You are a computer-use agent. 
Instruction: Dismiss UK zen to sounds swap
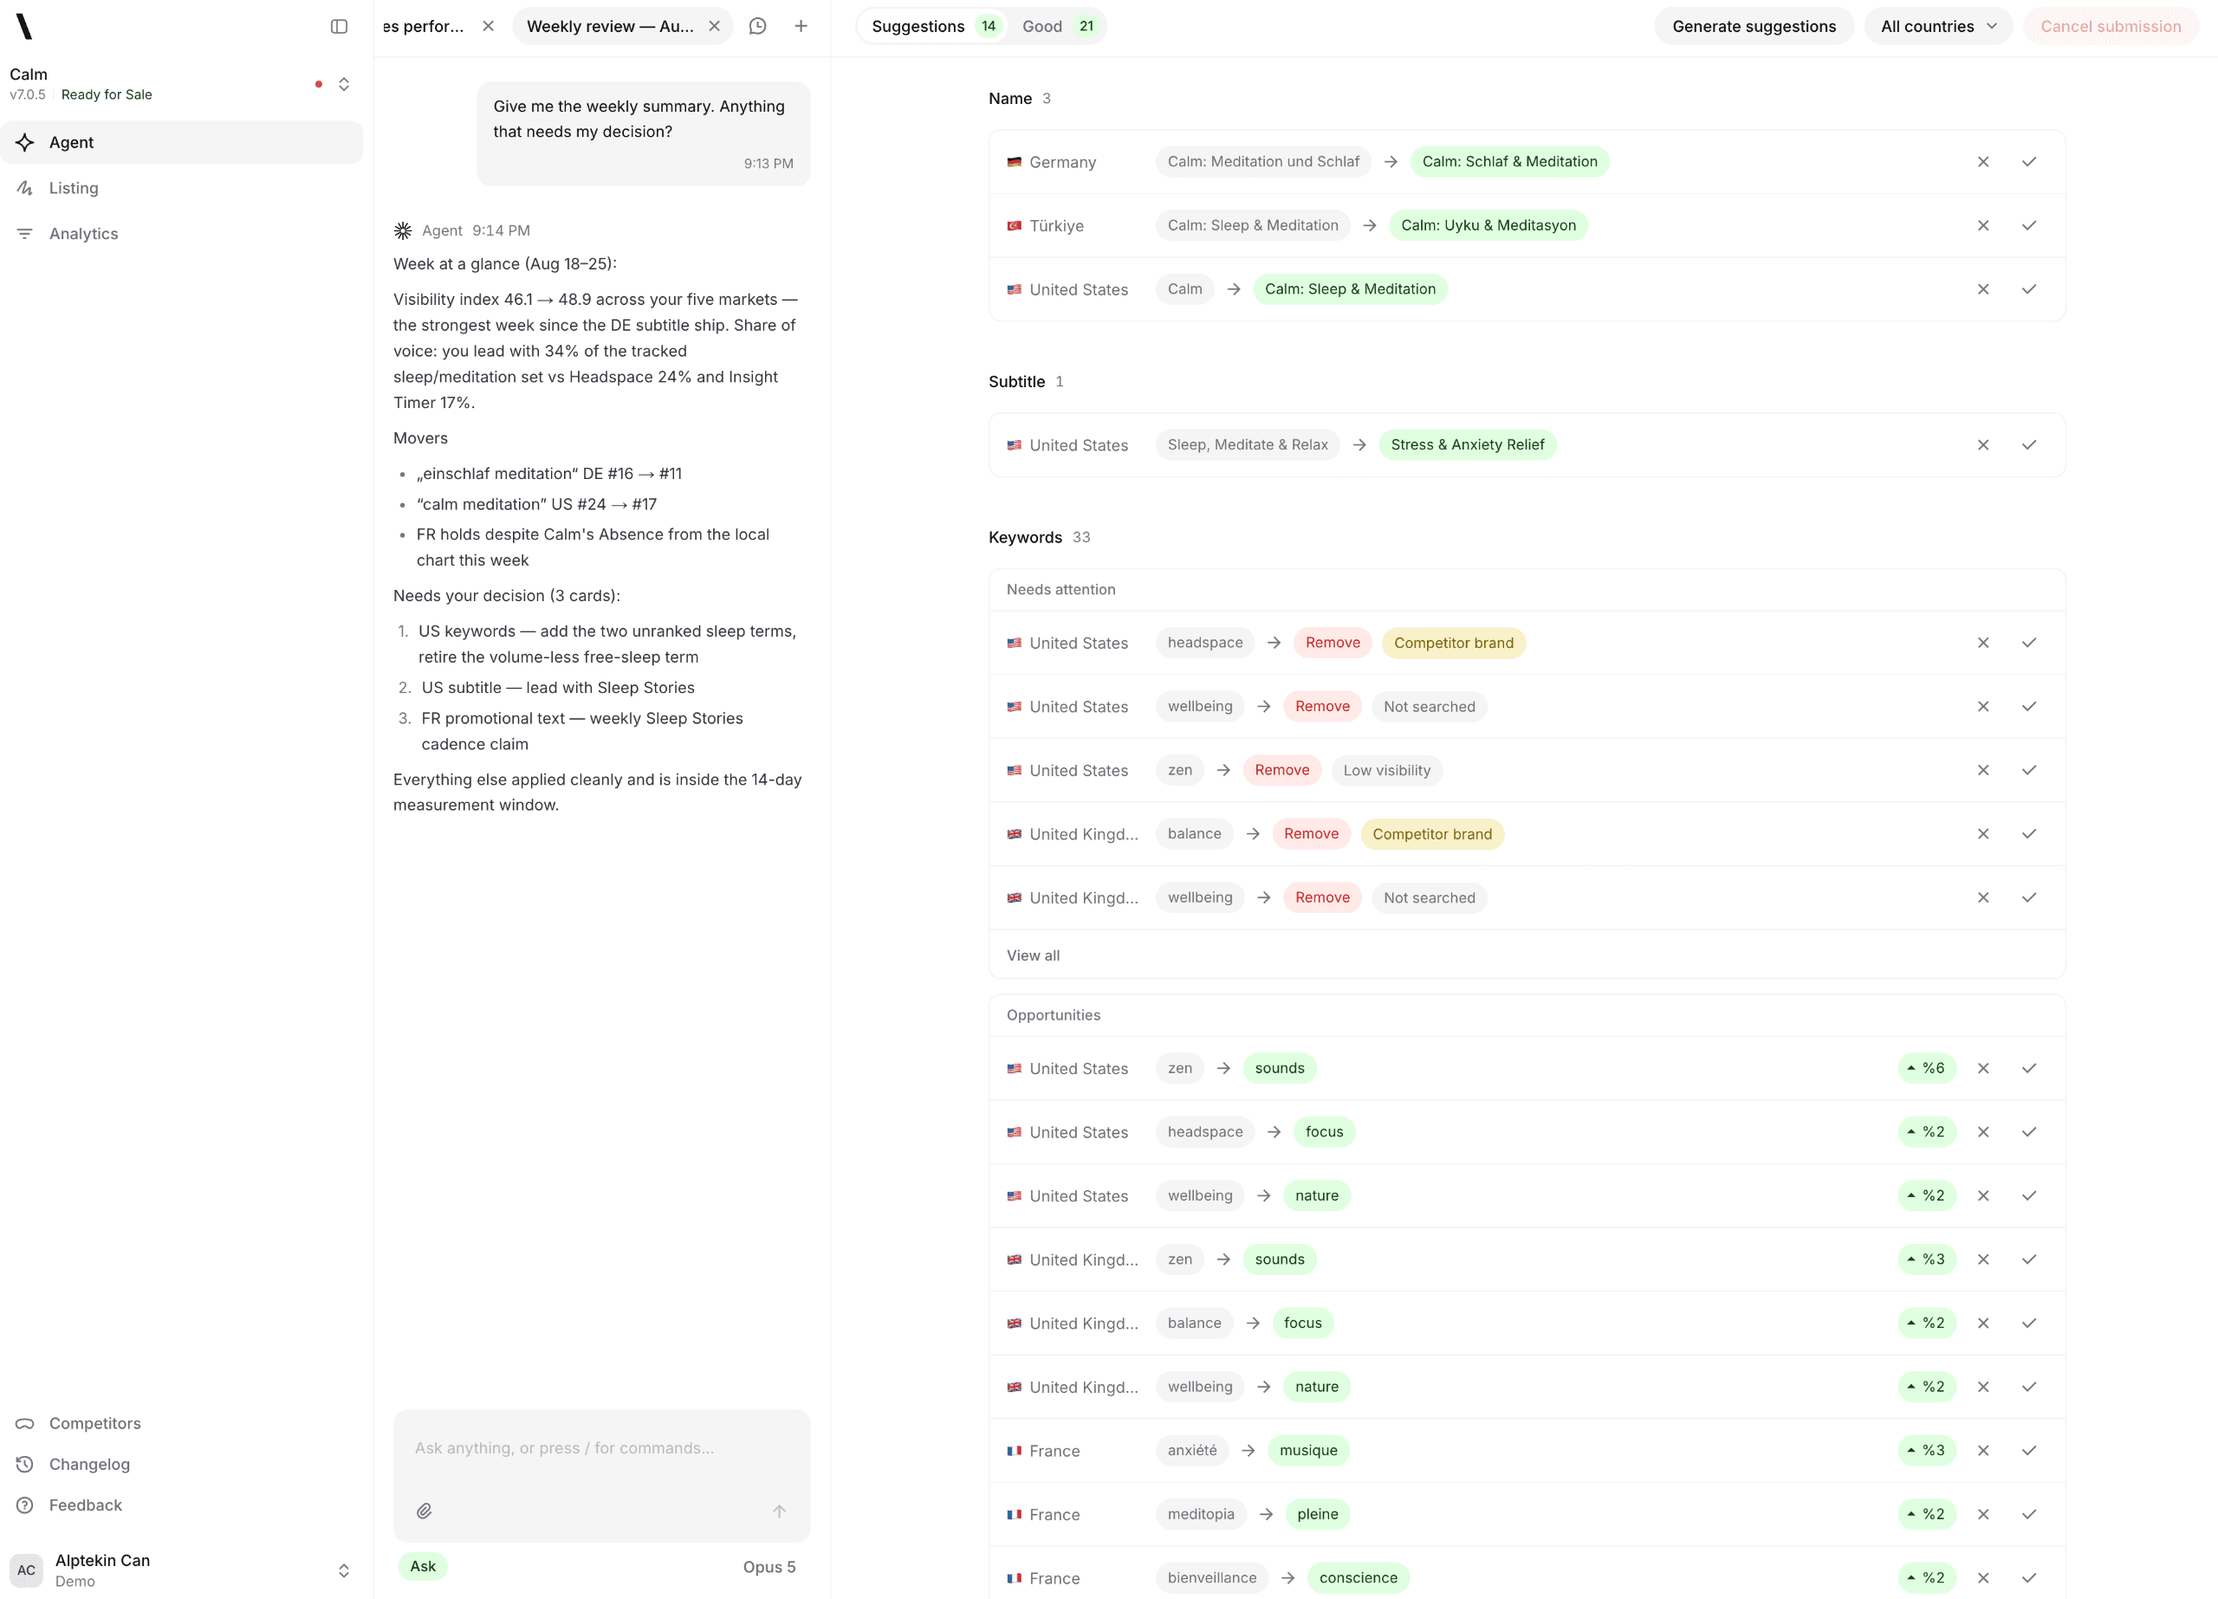pos(1983,1259)
